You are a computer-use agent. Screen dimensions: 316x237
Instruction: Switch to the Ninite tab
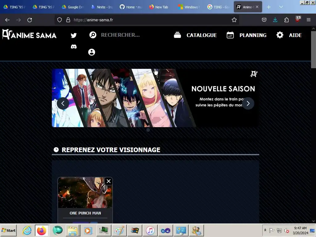[102, 7]
